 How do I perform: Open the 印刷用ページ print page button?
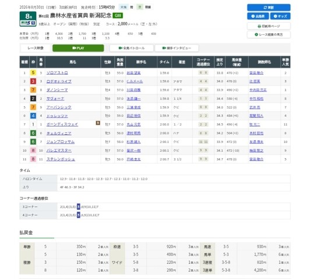[269, 26]
